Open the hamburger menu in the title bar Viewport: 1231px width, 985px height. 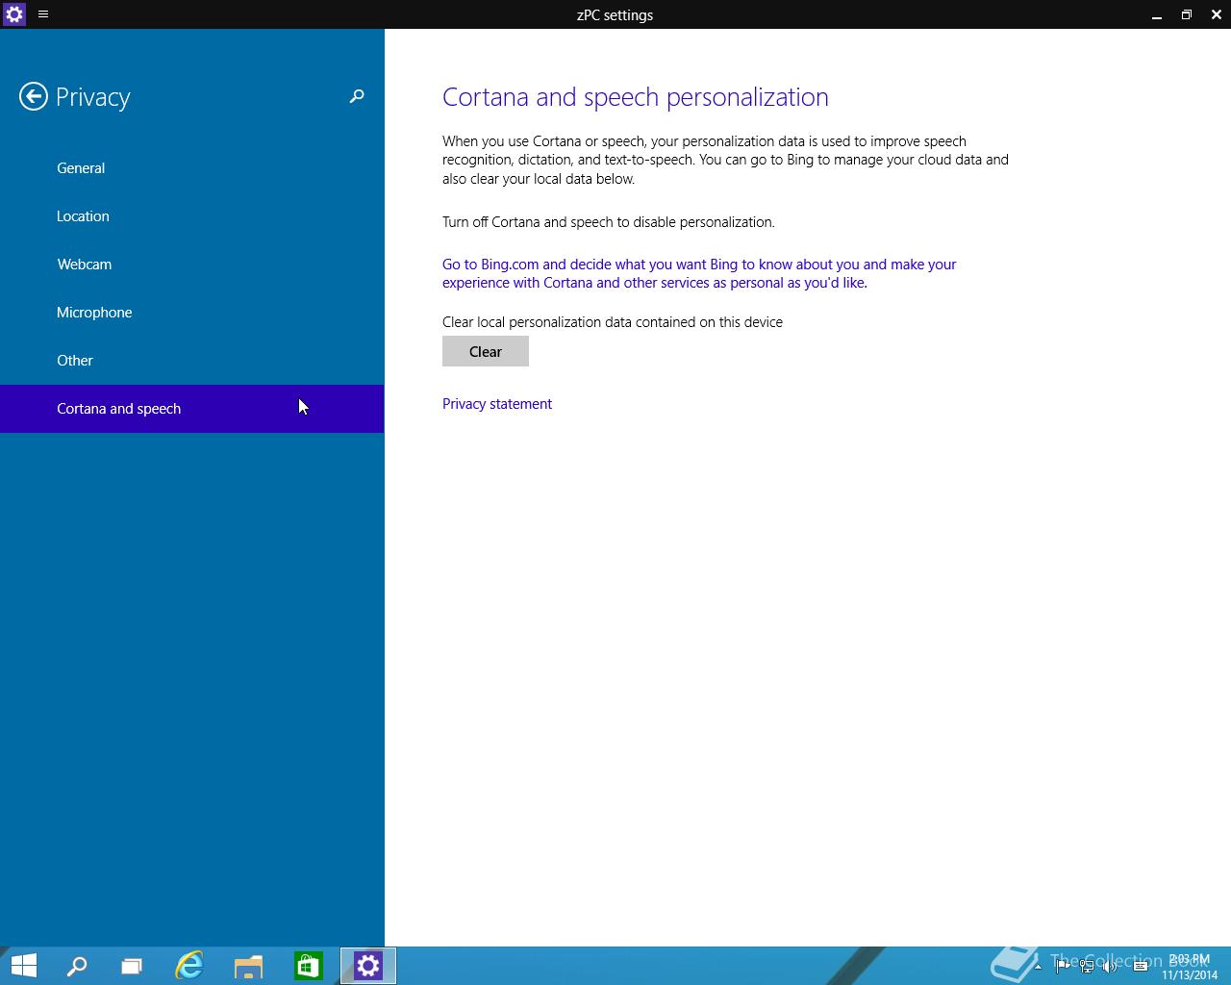point(43,14)
